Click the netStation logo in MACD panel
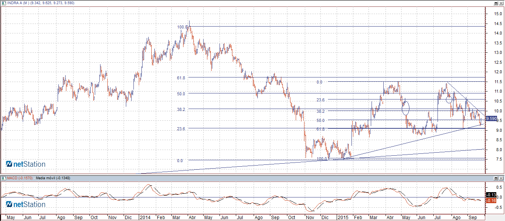This screenshot has height=221, width=505. tap(26, 205)
